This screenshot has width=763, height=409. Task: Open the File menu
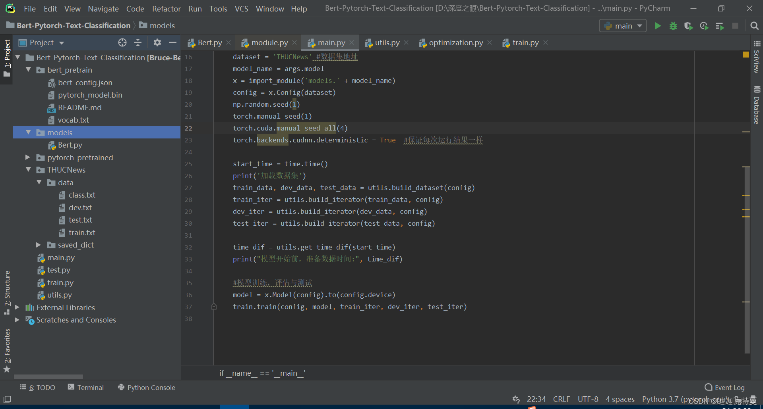pyautogui.click(x=29, y=9)
